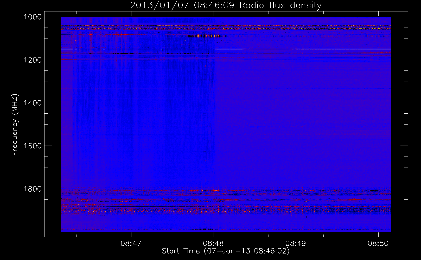Click the 08:48 time axis label
The image size is (421, 260).
tap(213, 244)
